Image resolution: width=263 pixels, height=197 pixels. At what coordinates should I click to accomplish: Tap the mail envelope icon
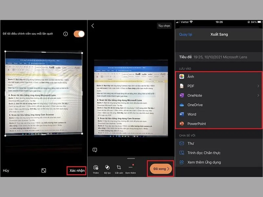pos(182,143)
